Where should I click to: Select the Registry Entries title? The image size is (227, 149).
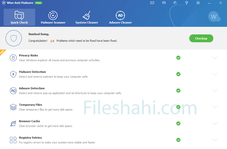(30, 138)
